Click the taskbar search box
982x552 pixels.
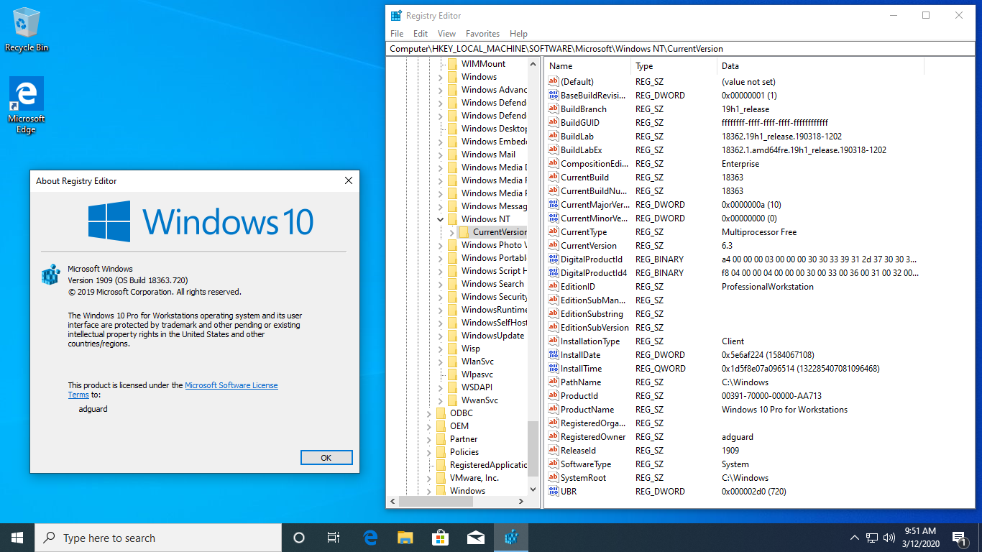(x=158, y=538)
